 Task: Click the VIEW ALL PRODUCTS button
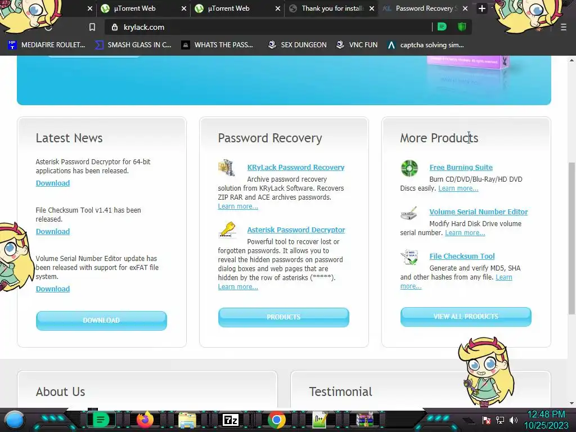point(466,317)
